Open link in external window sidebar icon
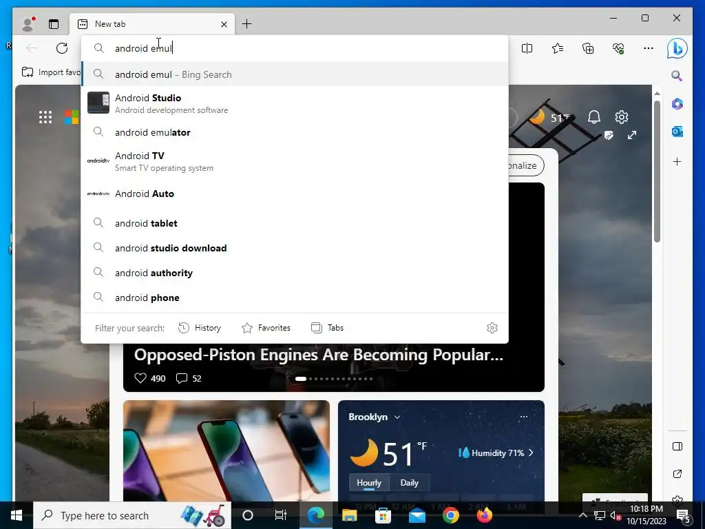Image resolution: width=705 pixels, height=529 pixels. coord(677,474)
